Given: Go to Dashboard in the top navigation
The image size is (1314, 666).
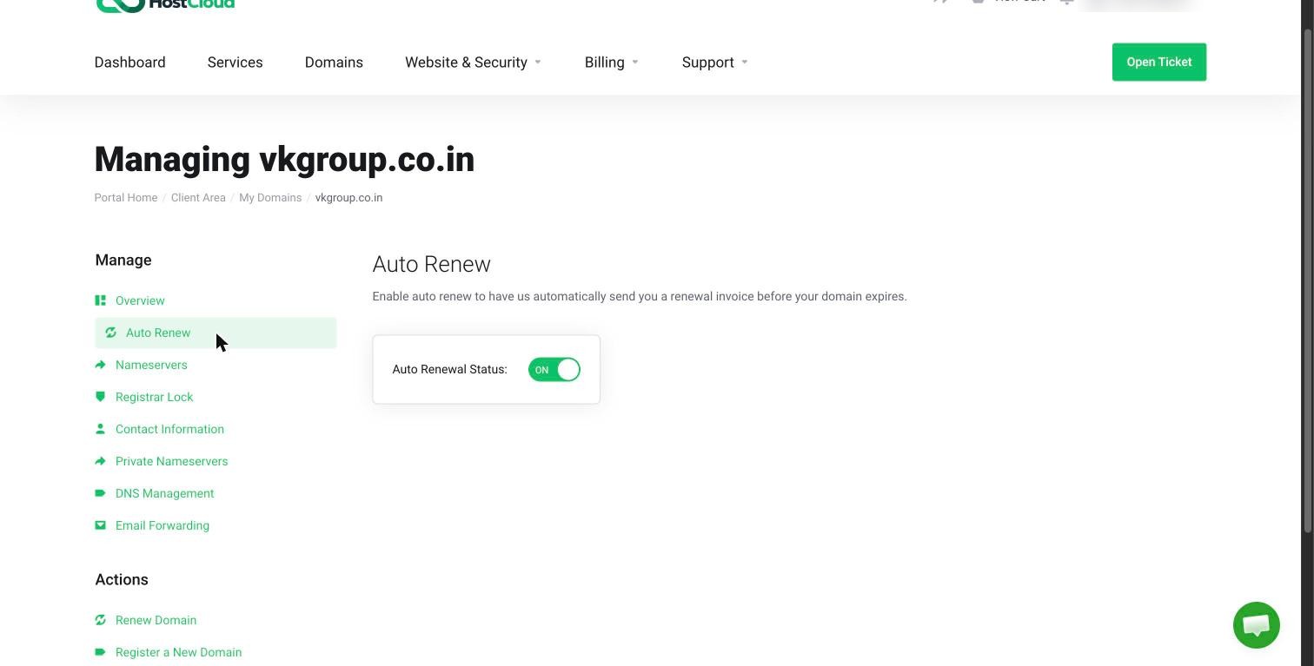Looking at the screenshot, I should coord(130,63).
